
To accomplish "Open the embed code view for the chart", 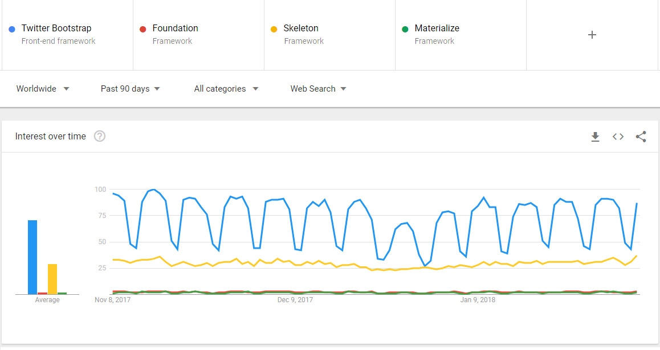I will pyautogui.click(x=618, y=137).
